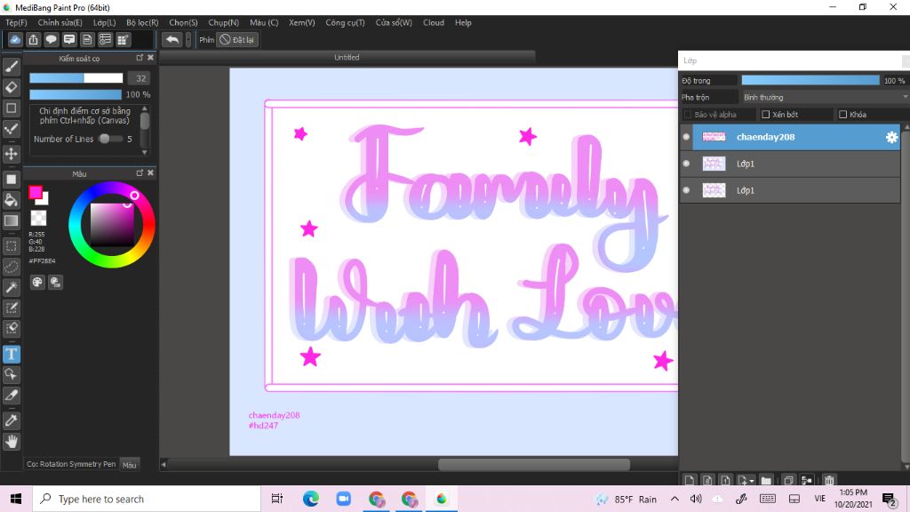Enable the Xén bớt checkbox
The height and width of the screenshot is (512, 910).
[765, 115]
